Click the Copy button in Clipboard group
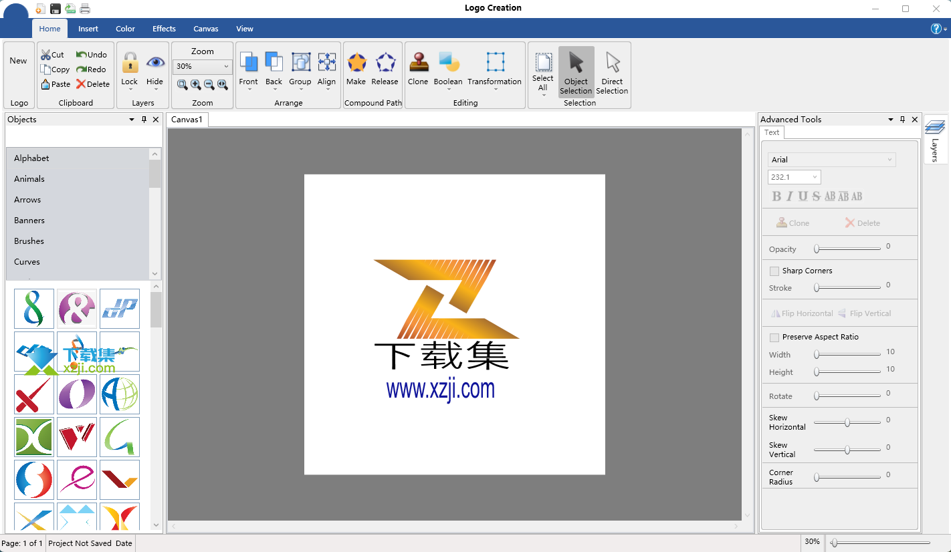Image resolution: width=951 pixels, height=552 pixels. pos(55,70)
